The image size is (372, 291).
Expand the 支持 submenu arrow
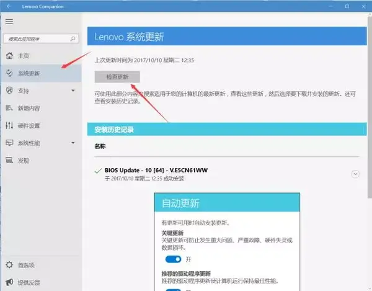(x=73, y=91)
